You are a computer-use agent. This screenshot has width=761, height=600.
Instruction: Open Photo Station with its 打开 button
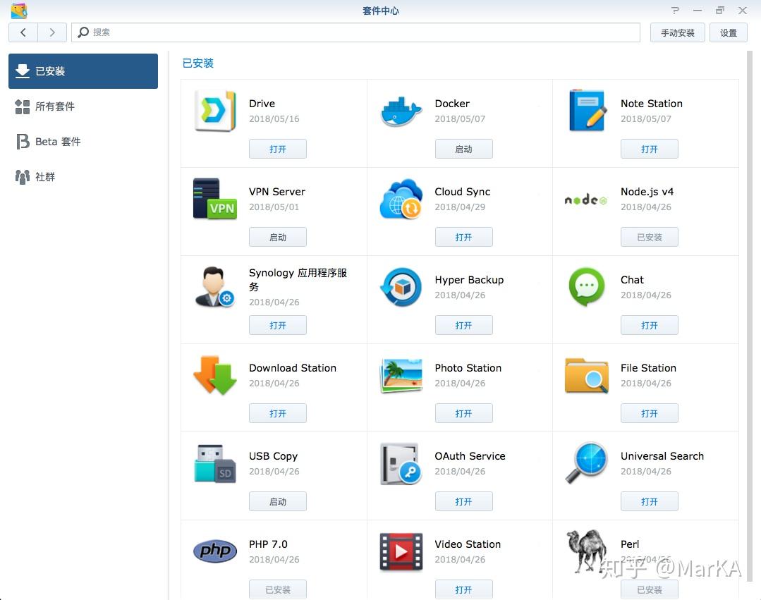pyautogui.click(x=463, y=413)
